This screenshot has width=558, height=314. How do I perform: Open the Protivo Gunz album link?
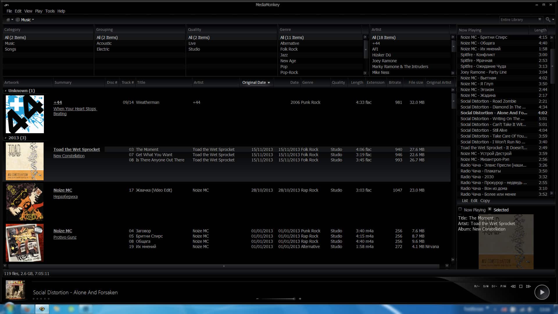(x=65, y=237)
